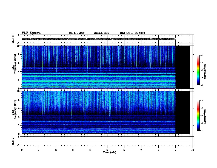Click the '4' kHz tick on ch.1 frequency axis
Image resolution: width=217 pixels, height=168 pixels.
pyautogui.click(x=19, y=72)
